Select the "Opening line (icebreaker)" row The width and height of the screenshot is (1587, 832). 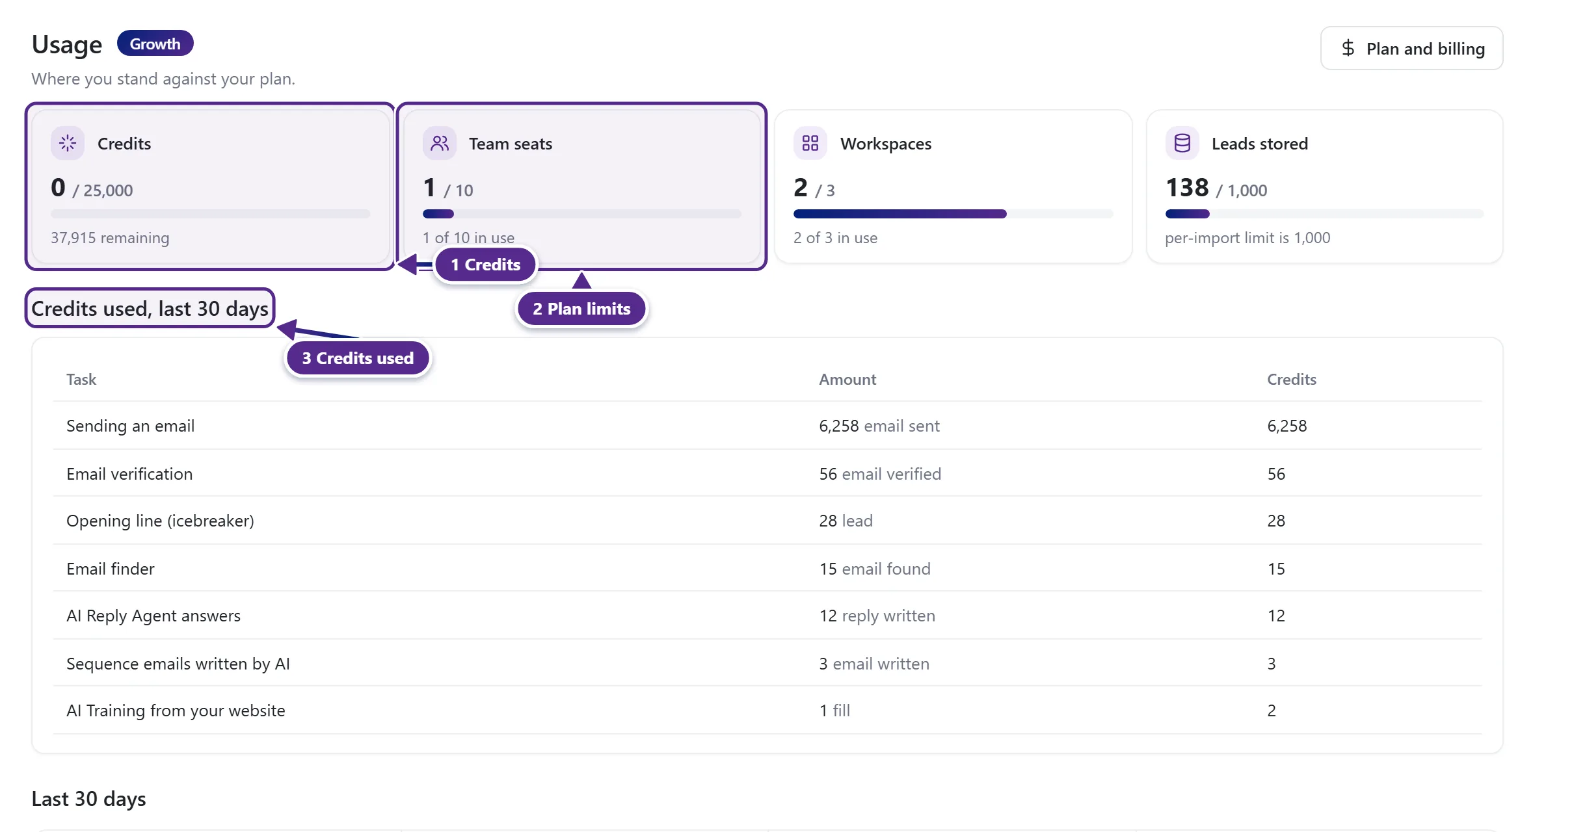point(767,521)
